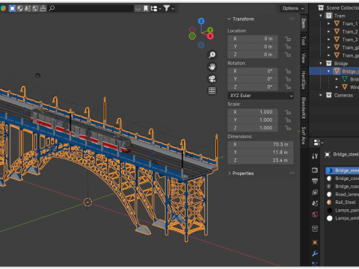The height and width of the screenshot is (269, 359).
Task: Expand Tram_1 object in outliner
Action: [328, 24]
